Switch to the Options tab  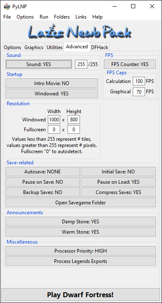tap(12, 47)
